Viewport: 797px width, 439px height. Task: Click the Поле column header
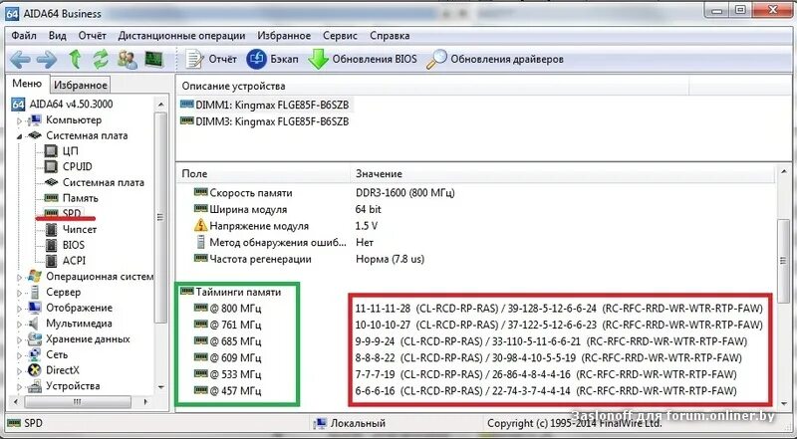[x=263, y=174]
